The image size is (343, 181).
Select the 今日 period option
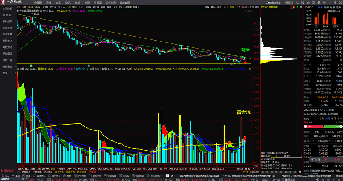321,118
